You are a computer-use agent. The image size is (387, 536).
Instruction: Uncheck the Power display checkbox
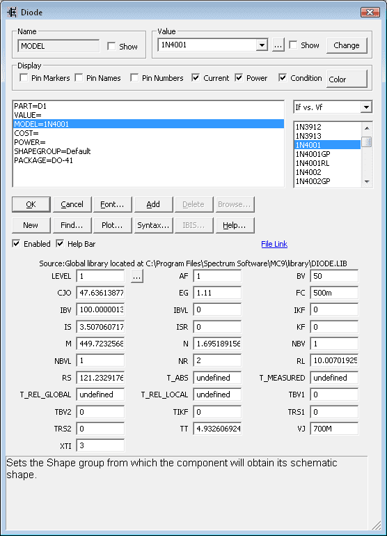239,77
